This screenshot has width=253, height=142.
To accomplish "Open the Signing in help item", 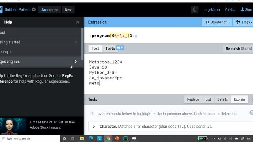I will [x=40, y=52].
